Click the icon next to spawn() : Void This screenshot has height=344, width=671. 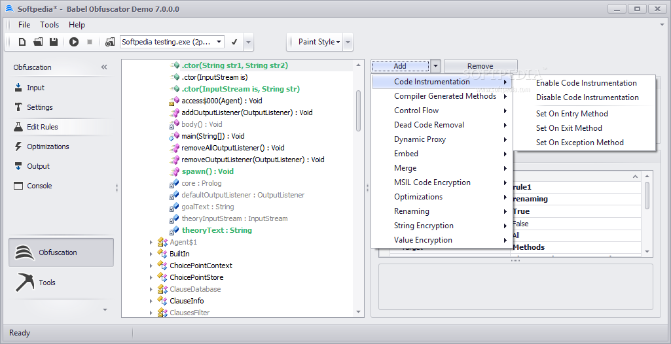174,171
